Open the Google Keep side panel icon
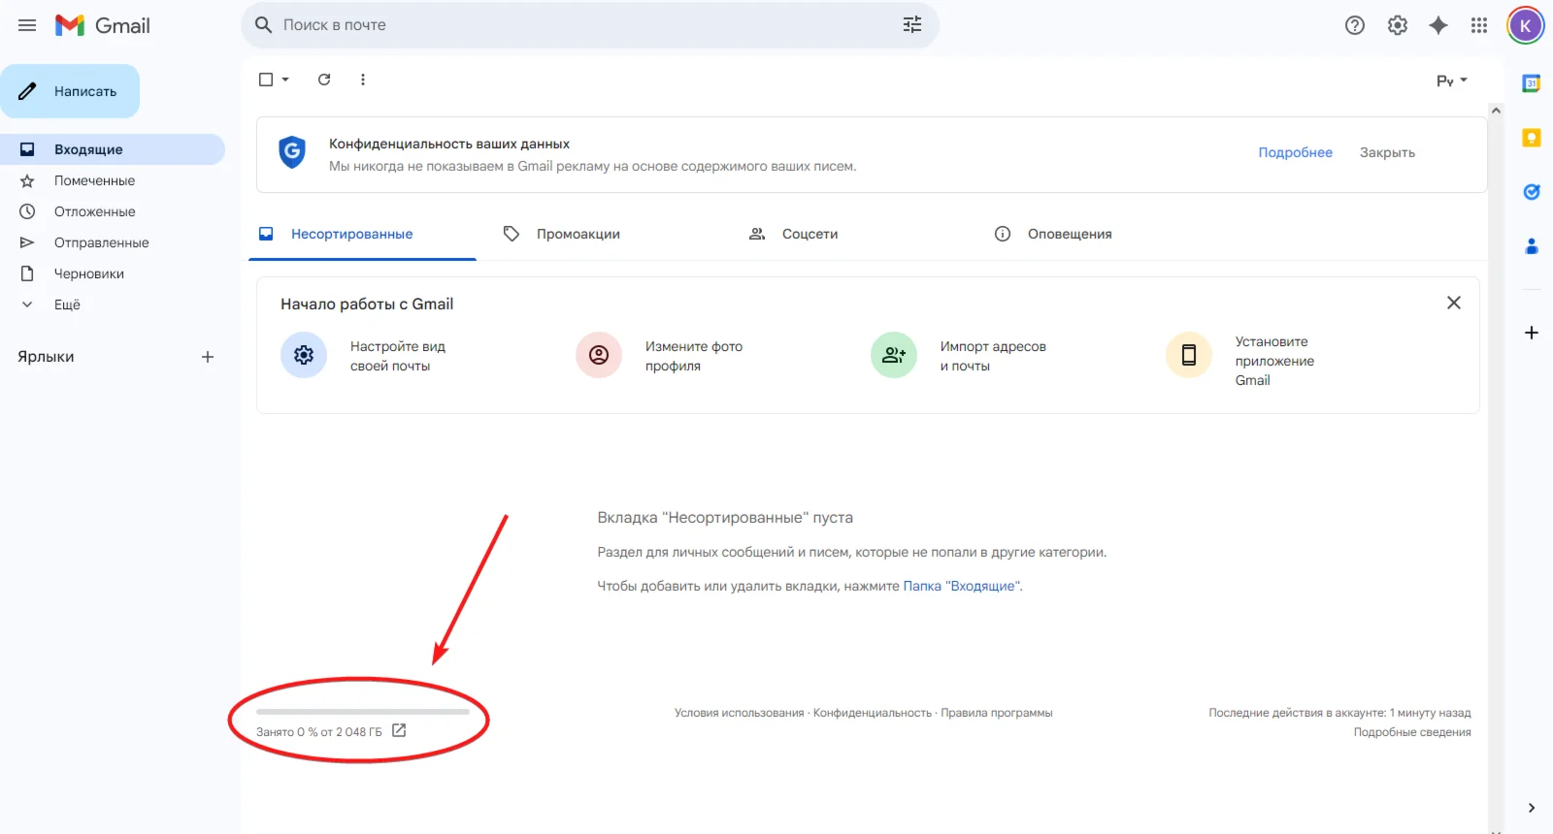 pos(1532,138)
